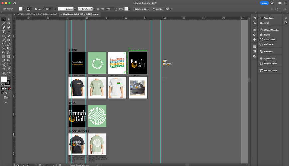Image resolution: width=289 pixels, height=166 pixels.
Task: Click the Share button
Action: [x=264, y=3]
